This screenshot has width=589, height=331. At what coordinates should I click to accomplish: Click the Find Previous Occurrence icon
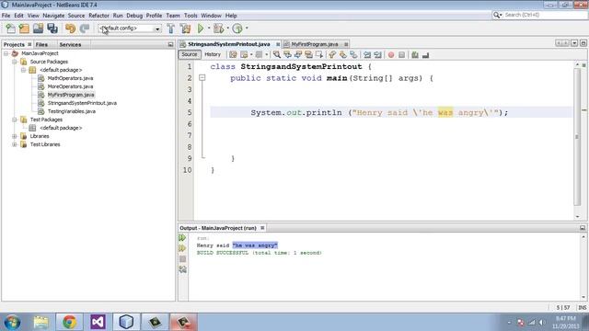287,55
